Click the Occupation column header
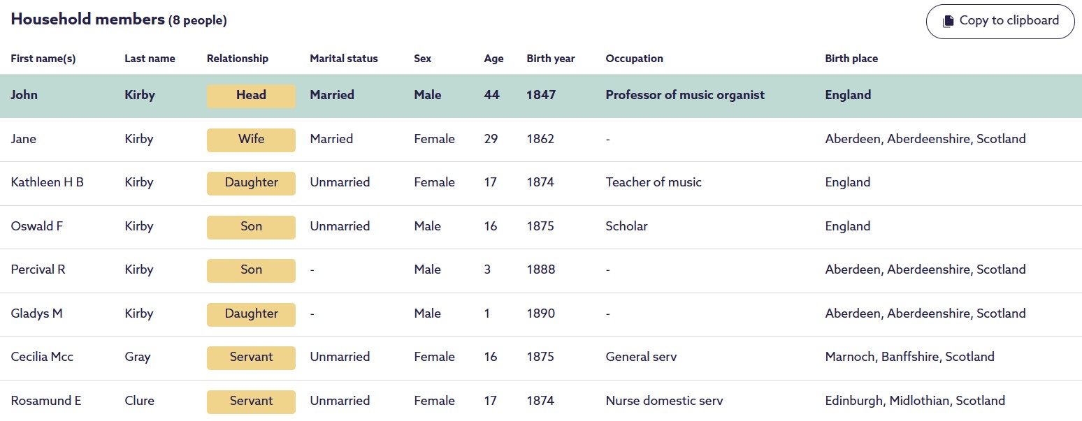The width and height of the screenshot is (1082, 421). tap(634, 59)
